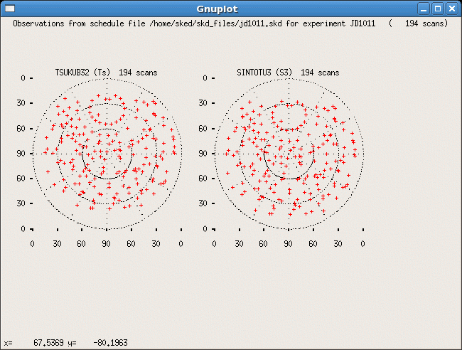Image resolution: width=462 pixels, height=350 pixels.
Task: Click the center of the SINTOTU3 sky plot
Action: [289, 154]
